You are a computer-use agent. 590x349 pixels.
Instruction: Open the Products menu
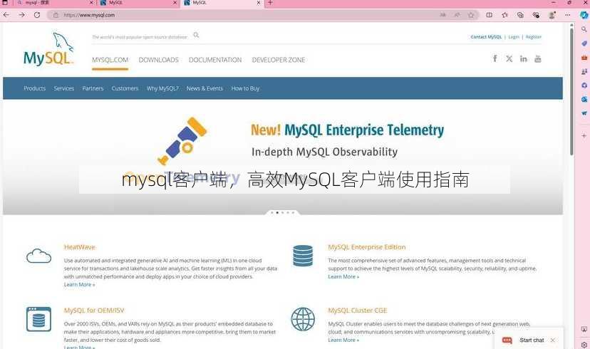pos(35,88)
